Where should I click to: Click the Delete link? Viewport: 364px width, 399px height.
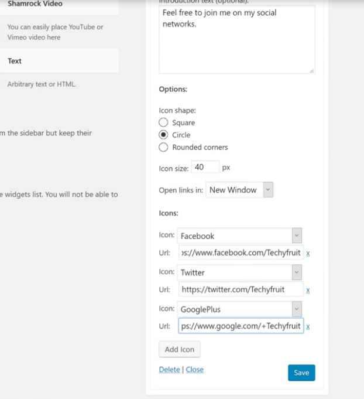(169, 370)
